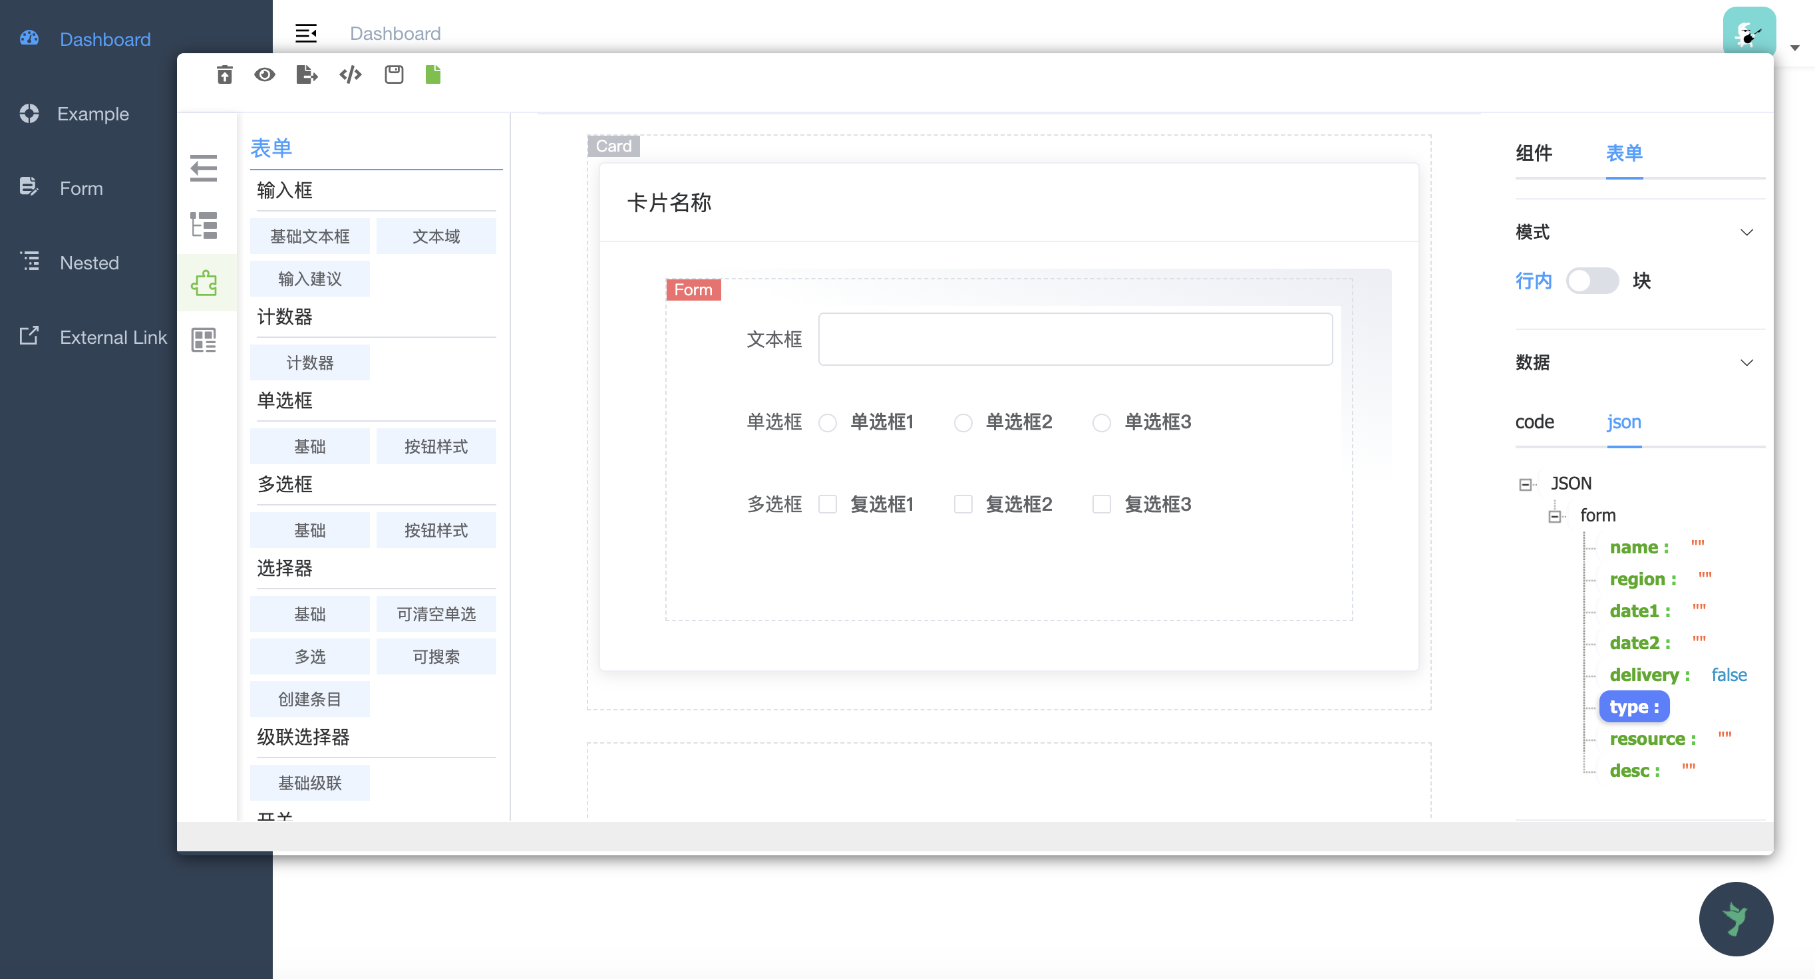Click the 基础文本框 component button
The width and height of the screenshot is (1815, 979).
point(310,236)
